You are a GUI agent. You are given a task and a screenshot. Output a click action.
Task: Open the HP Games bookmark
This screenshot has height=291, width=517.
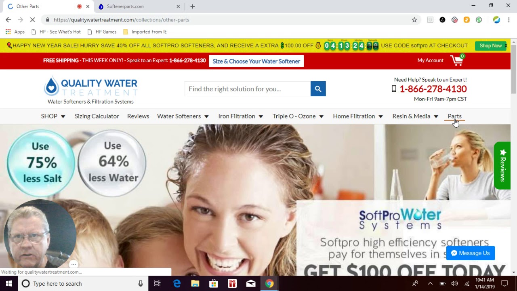click(101, 32)
